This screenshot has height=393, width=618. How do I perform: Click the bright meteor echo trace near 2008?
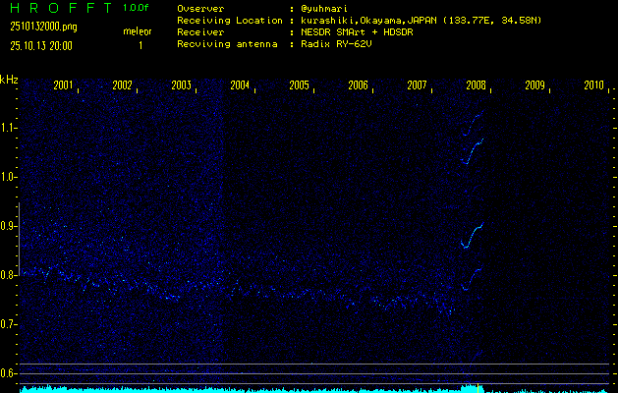point(473,235)
